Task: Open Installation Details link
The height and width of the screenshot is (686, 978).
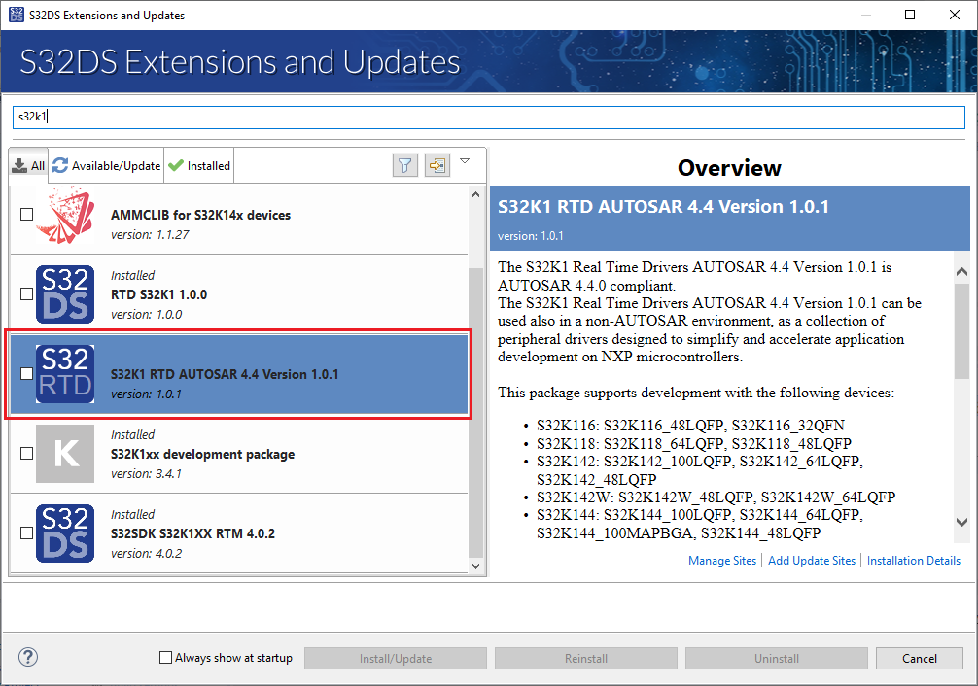Action: point(913,560)
